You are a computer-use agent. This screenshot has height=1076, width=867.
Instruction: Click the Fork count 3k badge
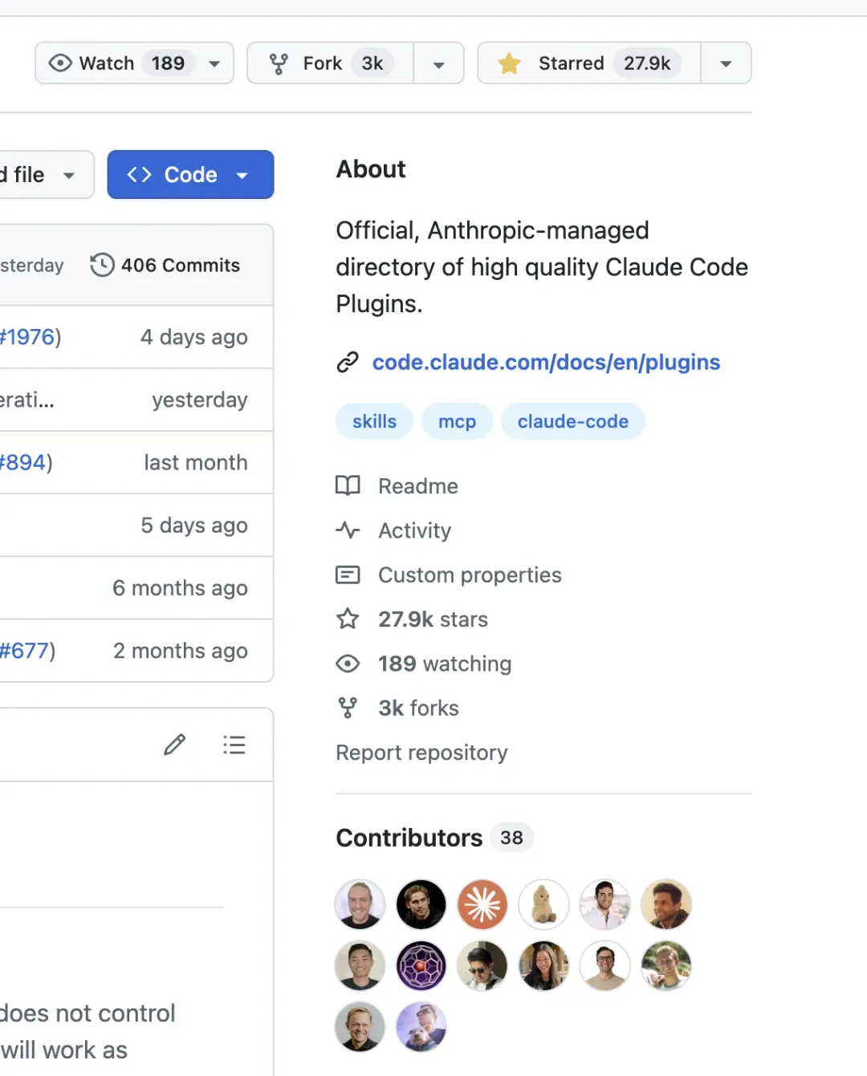372,63
